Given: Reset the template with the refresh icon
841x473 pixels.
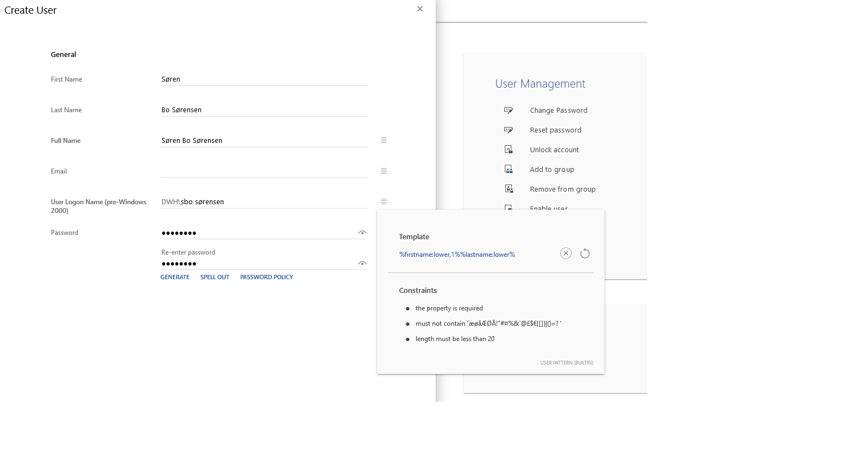Looking at the screenshot, I should click(x=585, y=253).
